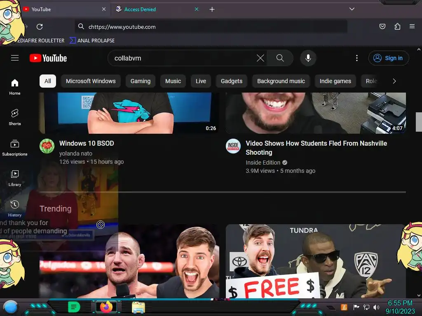Screen dimensions: 422x316
Task: Open Shorts in the sidebar
Action: click(x=15, y=117)
